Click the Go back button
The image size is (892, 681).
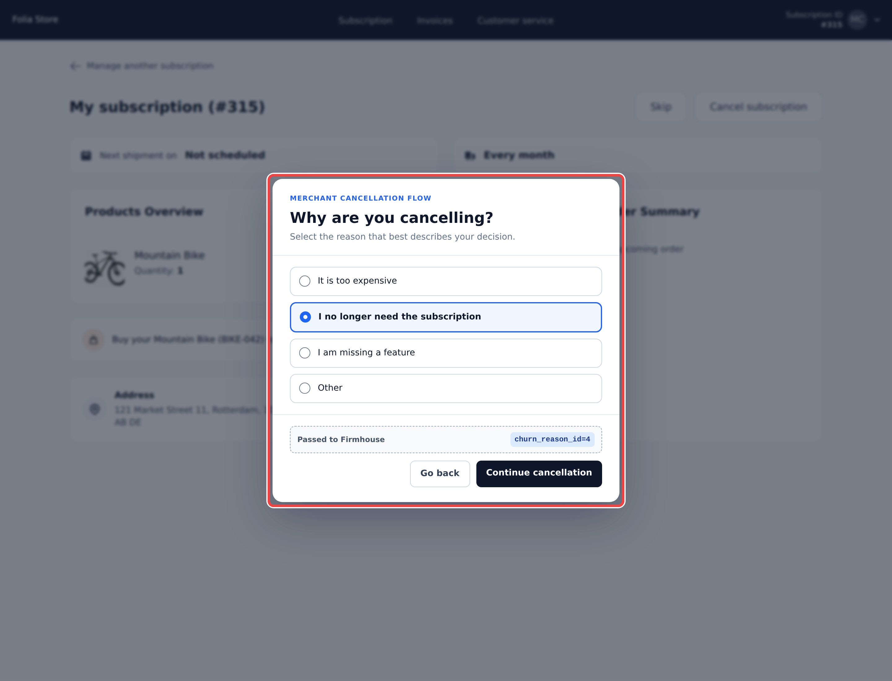[440, 474]
